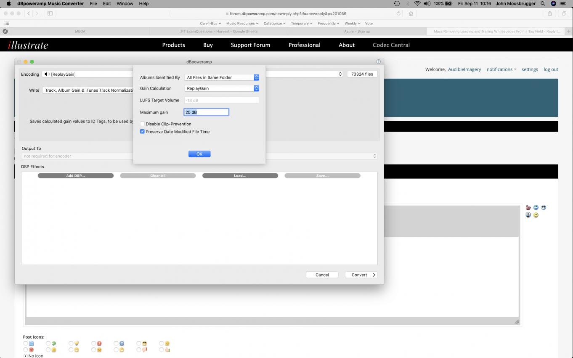Click the help question mark in dBpoweramp window
This screenshot has width=573, height=358.
pyautogui.click(x=378, y=62)
